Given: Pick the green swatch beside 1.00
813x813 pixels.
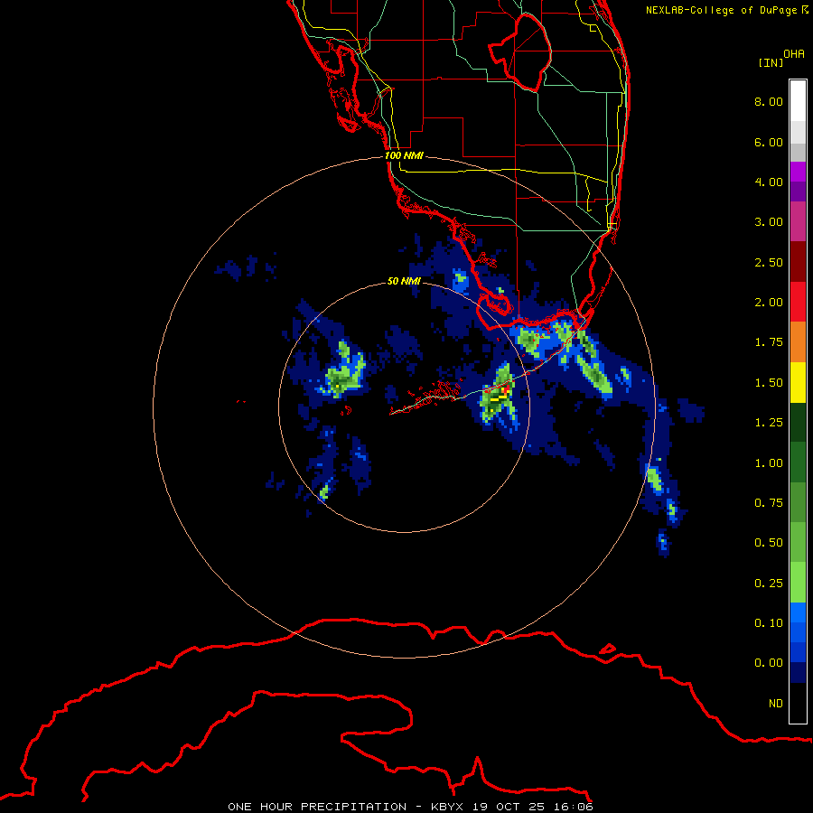Looking at the screenshot, I should pyautogui.click(x=798, y=463).
